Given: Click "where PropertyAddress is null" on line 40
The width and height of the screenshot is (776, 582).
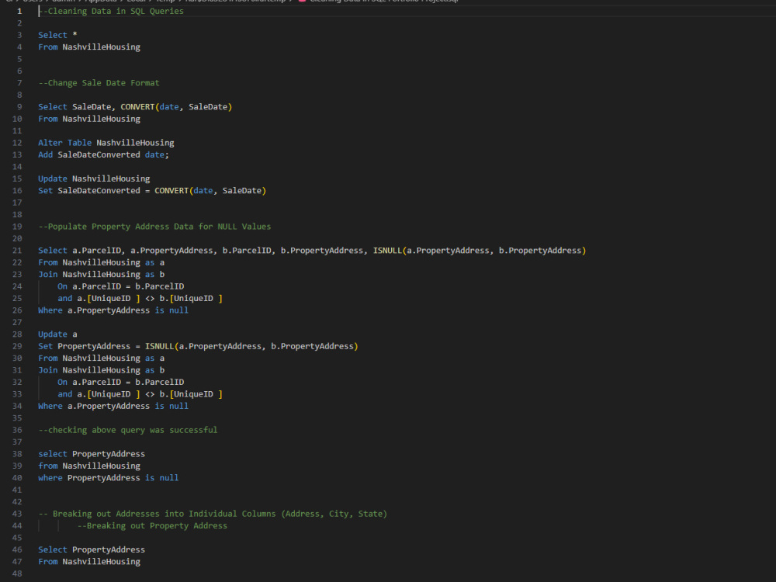Looking at the screenshot, I should (x=109, y=478).
